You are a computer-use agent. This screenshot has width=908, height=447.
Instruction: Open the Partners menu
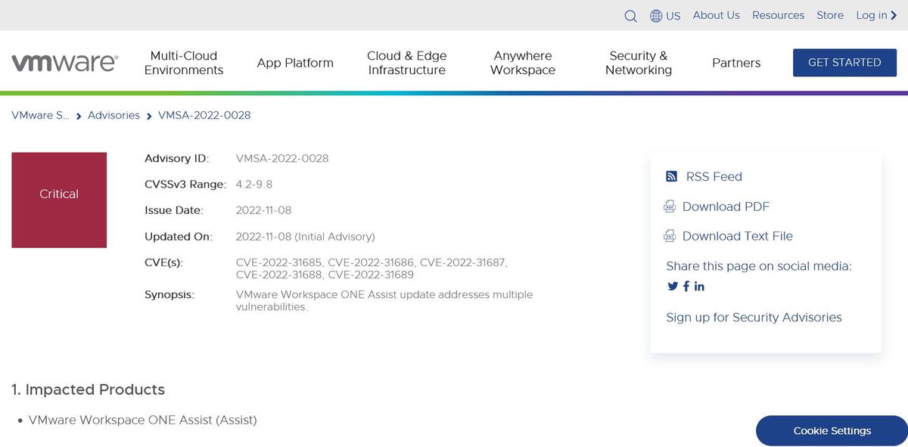click(735, 63)
